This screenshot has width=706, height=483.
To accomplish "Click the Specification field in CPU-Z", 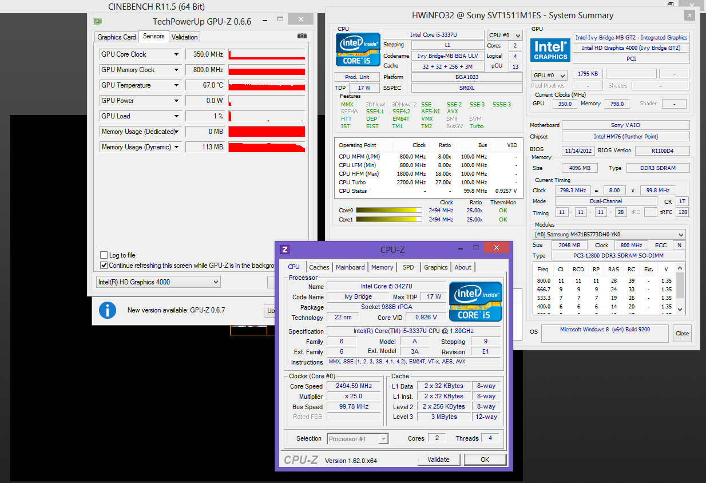I will point(414,331).
